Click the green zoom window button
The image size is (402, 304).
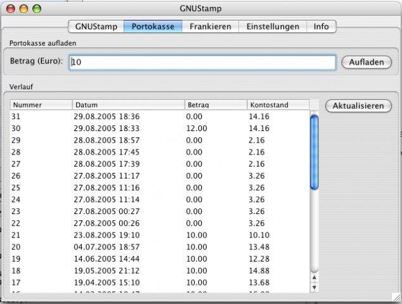pos(37,9)
